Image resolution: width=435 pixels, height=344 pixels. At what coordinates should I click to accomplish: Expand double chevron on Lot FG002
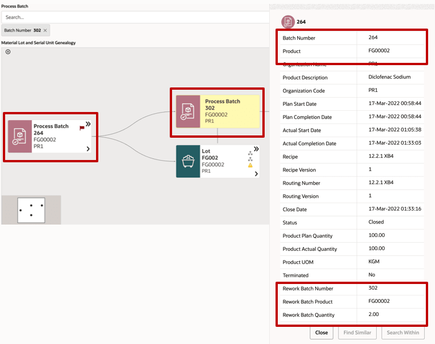(x=256, y=149)
